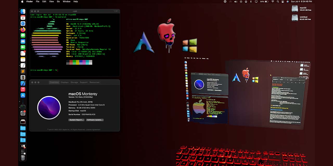Open the Apple menu
Viewport: 333px width, 166px height.
point(22,2)
